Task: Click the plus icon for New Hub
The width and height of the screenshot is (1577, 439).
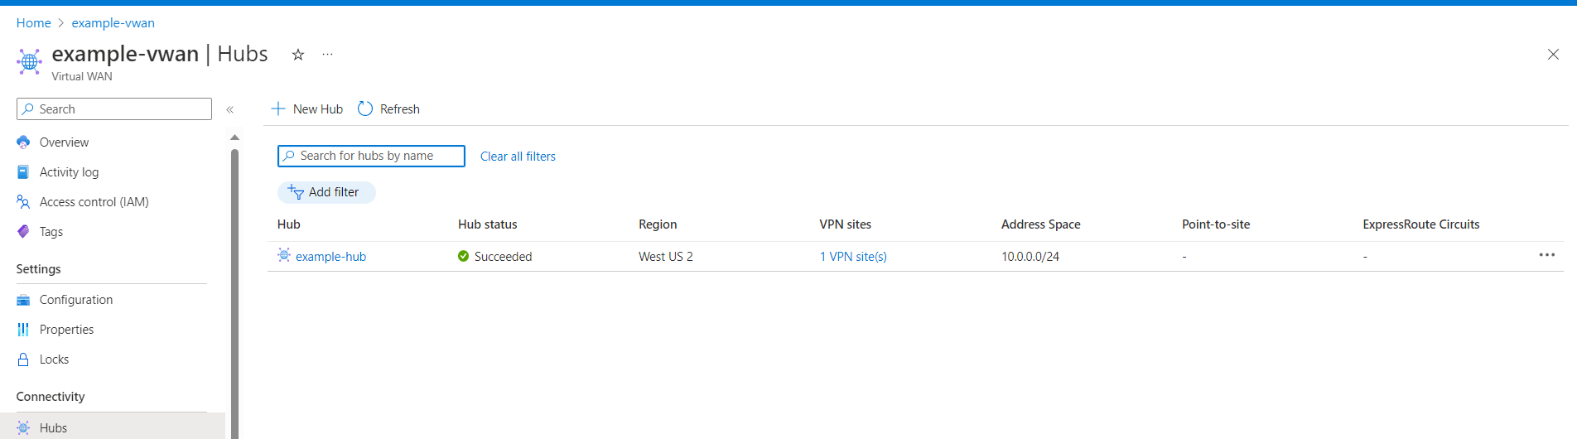Action: 278,109
